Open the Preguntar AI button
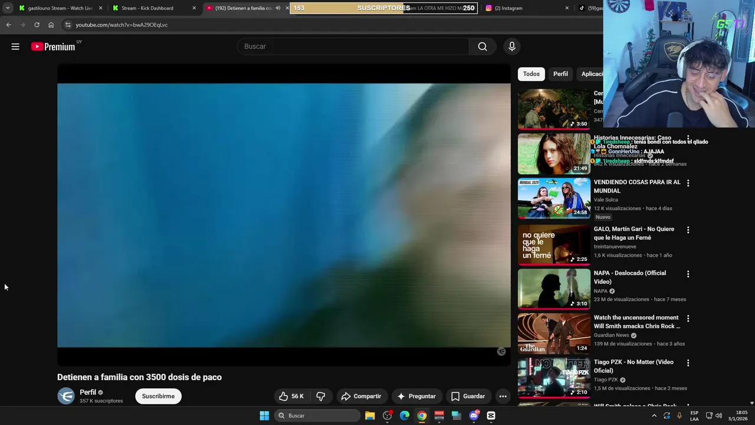Viewport: 755px width, 425px height. point(416,396)
